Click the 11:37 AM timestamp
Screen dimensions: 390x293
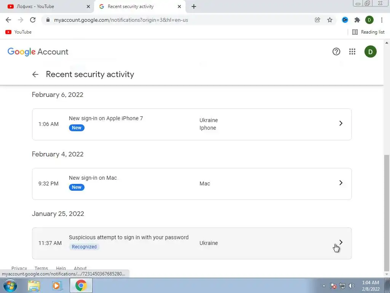[x=50, y=243]
